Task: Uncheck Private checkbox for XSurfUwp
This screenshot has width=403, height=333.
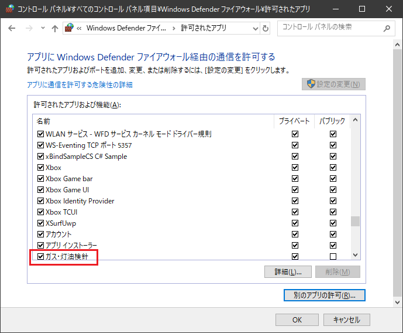Action: (x=295, y=223)
